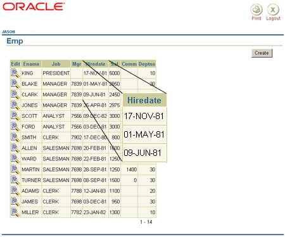Edit the ALLEN employee row
The width and height of the screenshot is (285, 237).
[x=15, y=148]
